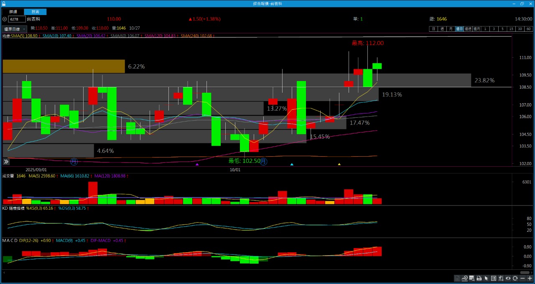
Task: Zoom in chart with the plus icon
Action: click(x=530, y=278)
